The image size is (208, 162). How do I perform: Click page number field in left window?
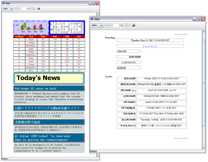(24, 9)
